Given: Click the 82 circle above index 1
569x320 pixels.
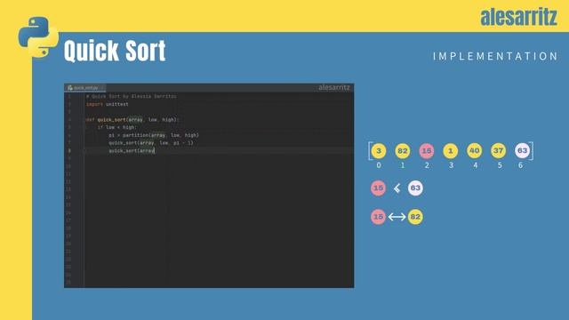Looking at the screenshot, I should point(403,150).
